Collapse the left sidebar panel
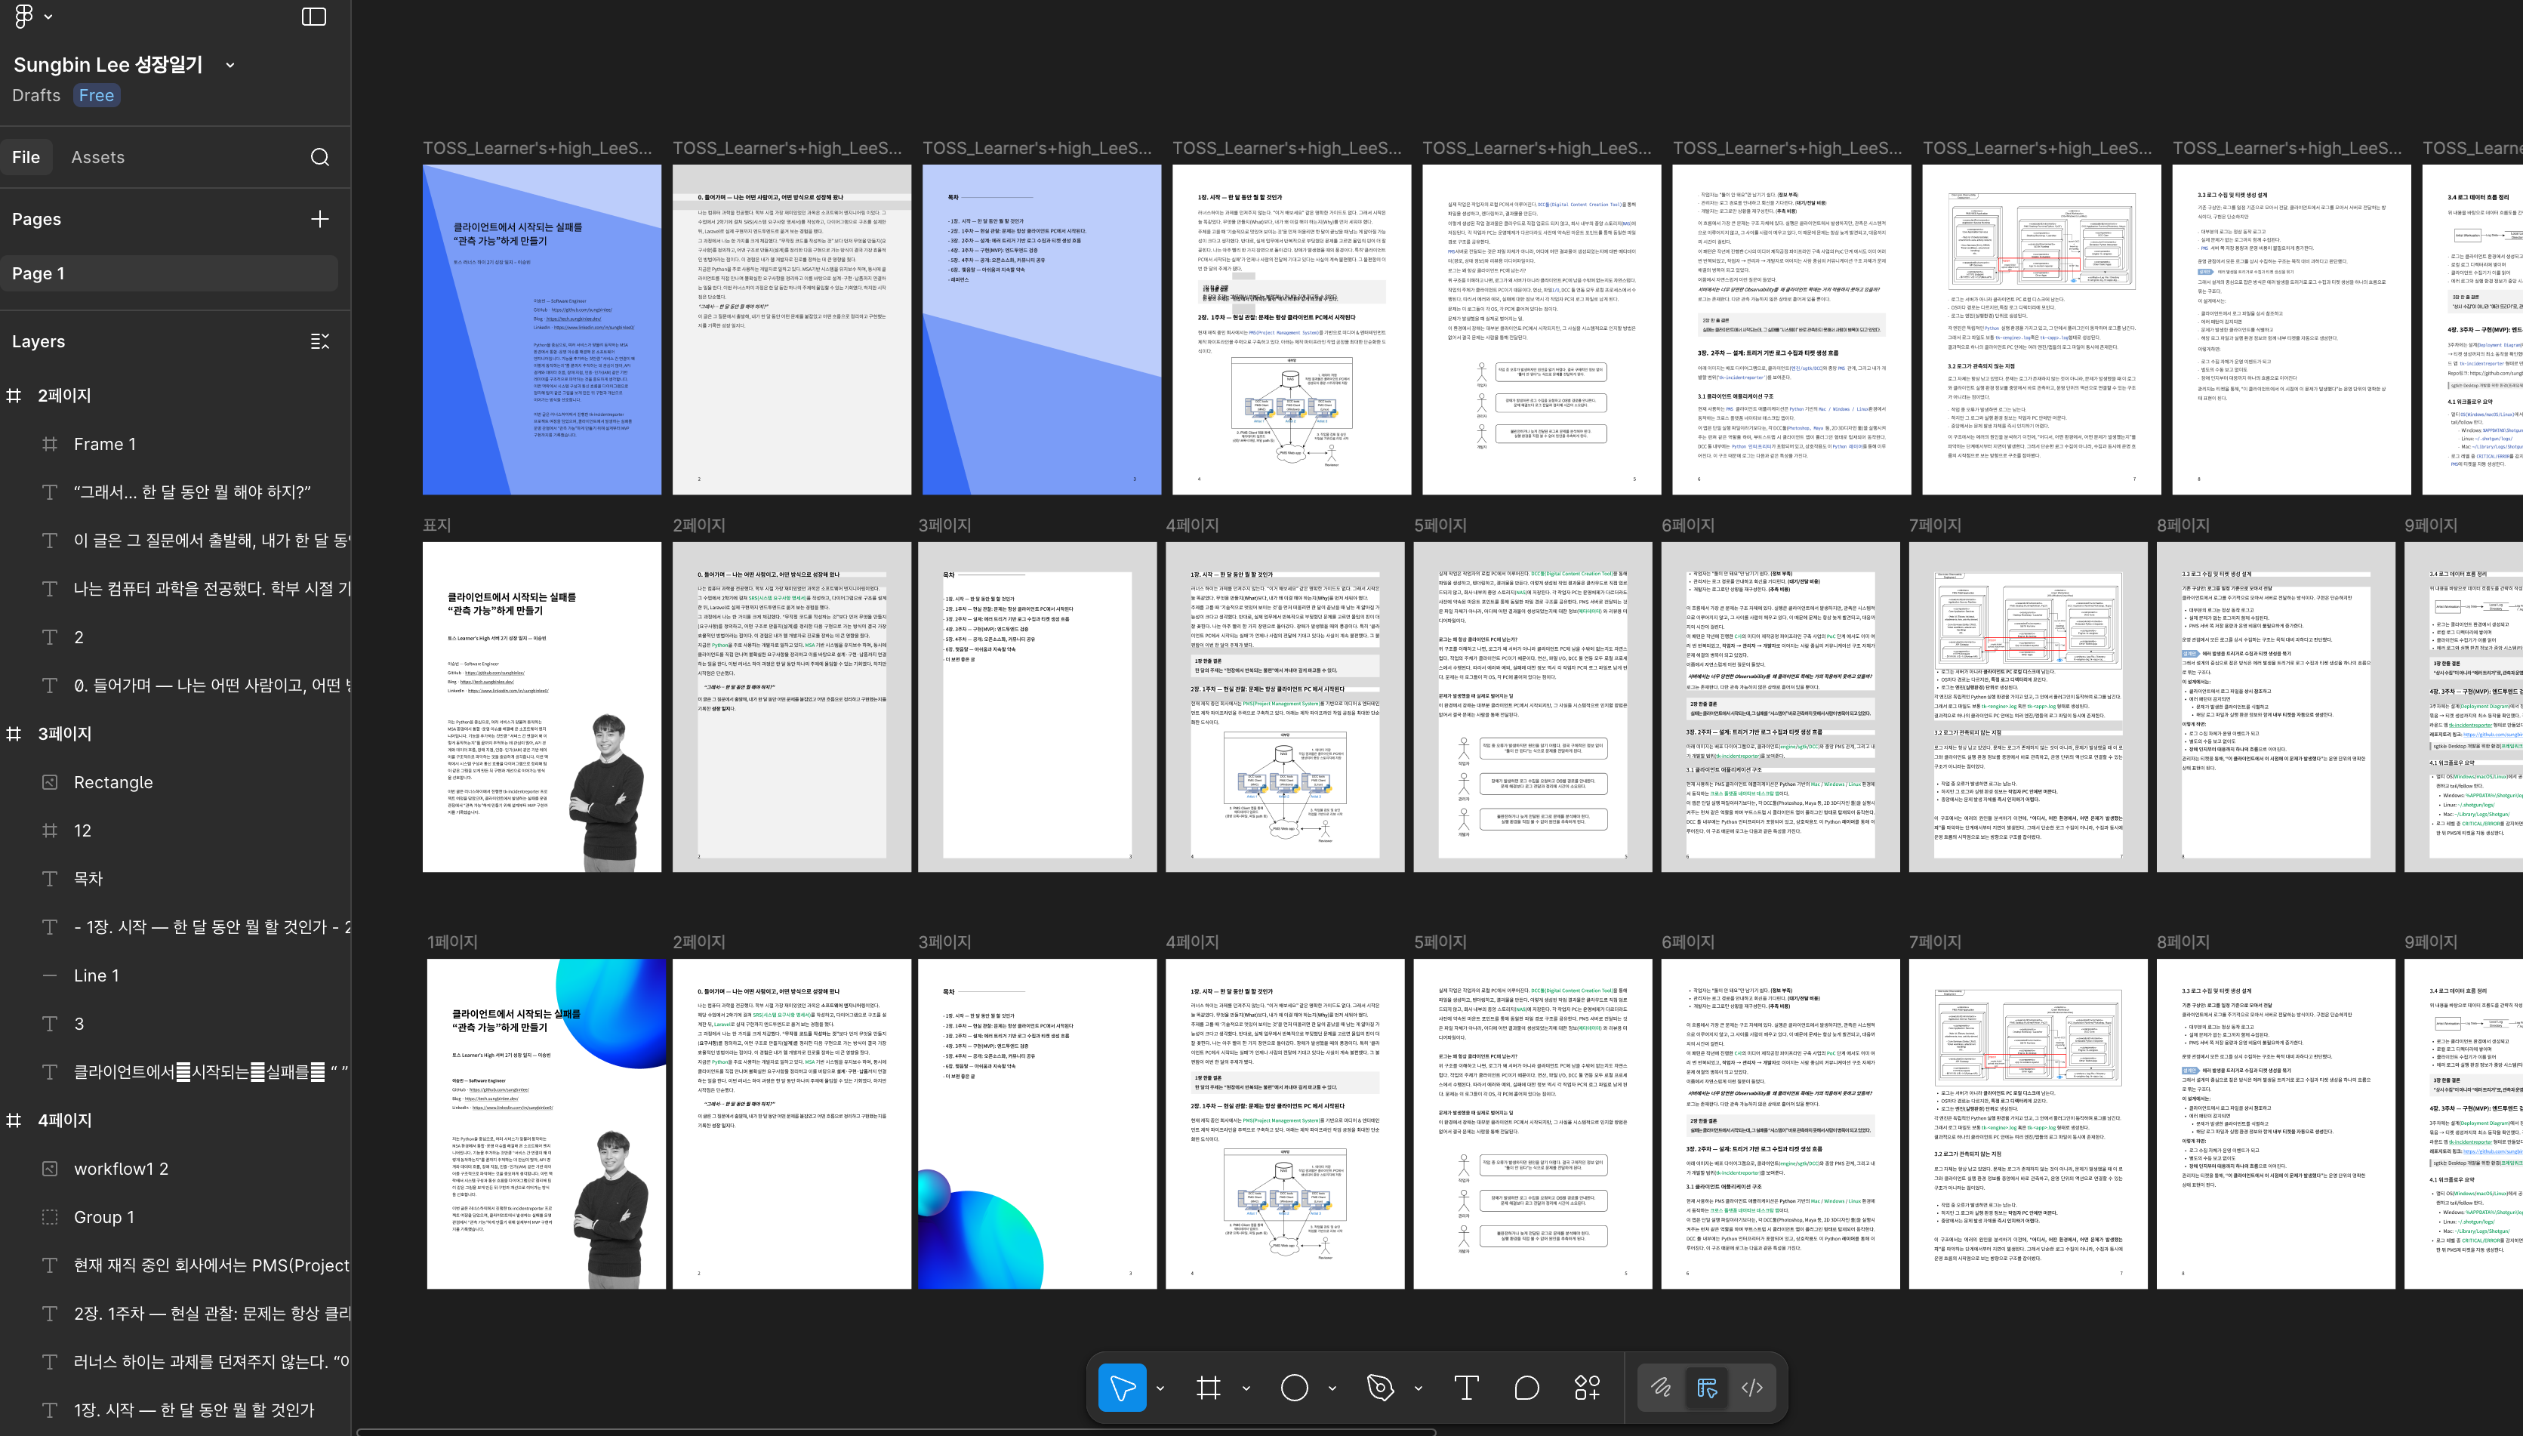Viewport: 2523px width, 1436px height. (313, 16)
